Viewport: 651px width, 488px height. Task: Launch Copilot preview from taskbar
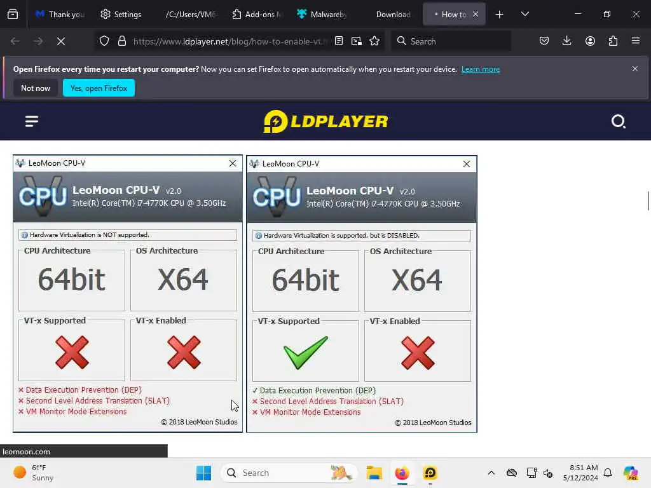[631, 473]
